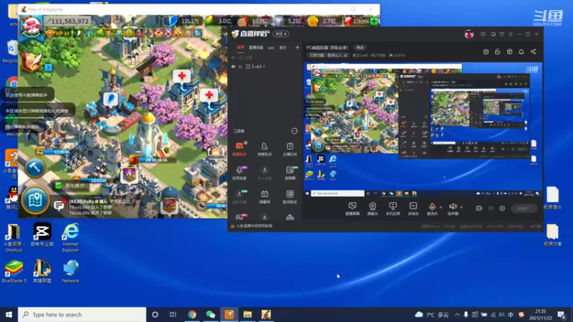Screen dimensions: 573x322
Task: Click the share icon in companion header
Action: click(x=534, y=52)
